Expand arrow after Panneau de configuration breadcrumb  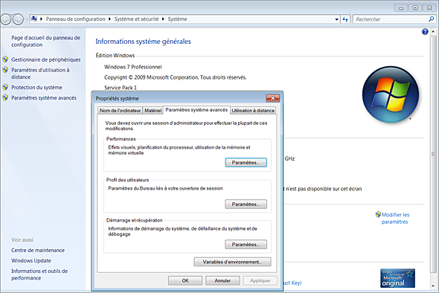pyautogui.click(x=110, y=19)
